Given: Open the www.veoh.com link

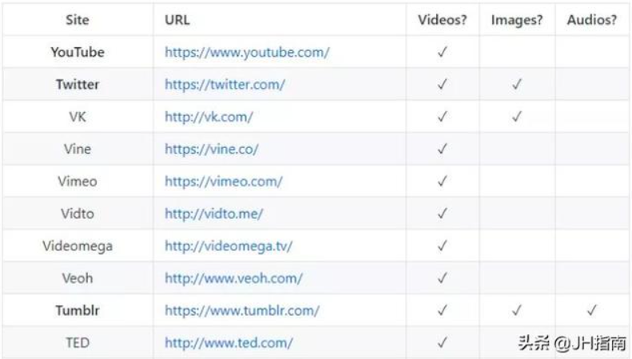Looking at the screenshot, I should tap(234, 278).
